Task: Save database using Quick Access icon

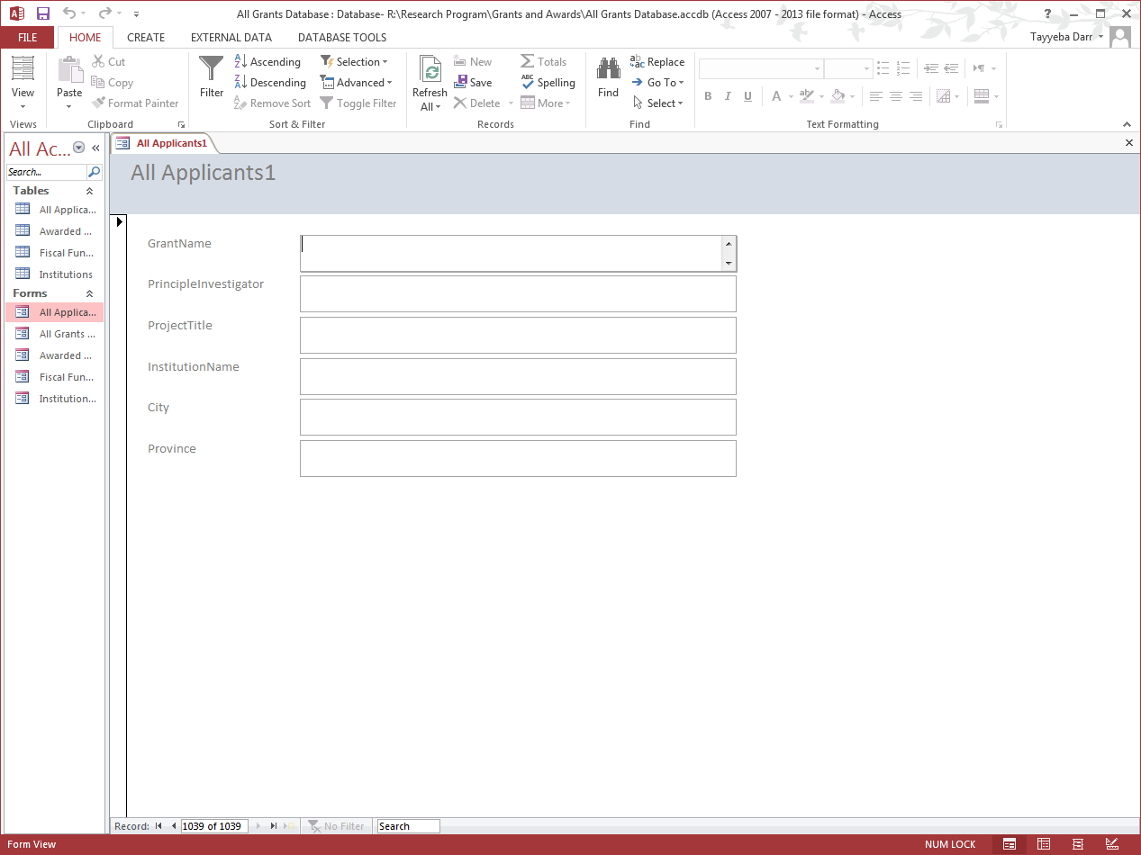Action: click(x=43, y=13)
